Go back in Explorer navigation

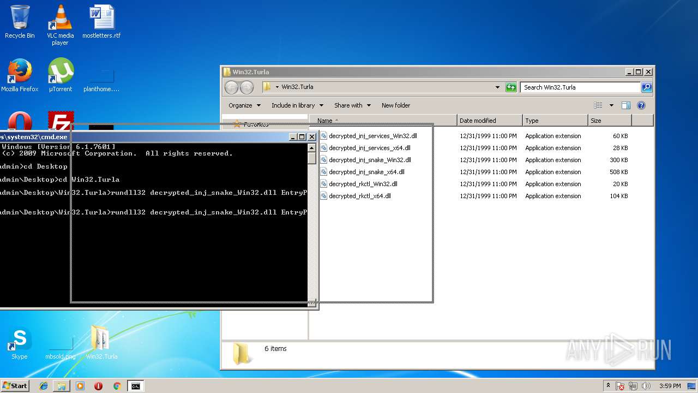point(231,87)
